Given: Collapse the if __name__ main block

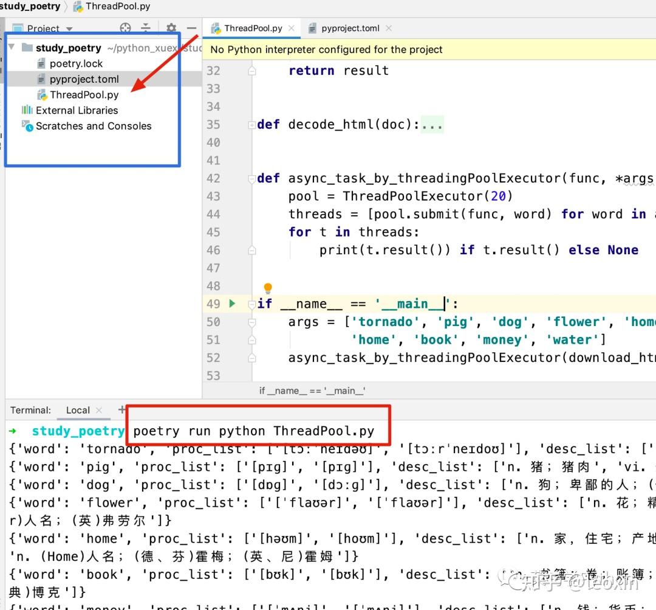Looking at the screenshot, I should [252, 304].
